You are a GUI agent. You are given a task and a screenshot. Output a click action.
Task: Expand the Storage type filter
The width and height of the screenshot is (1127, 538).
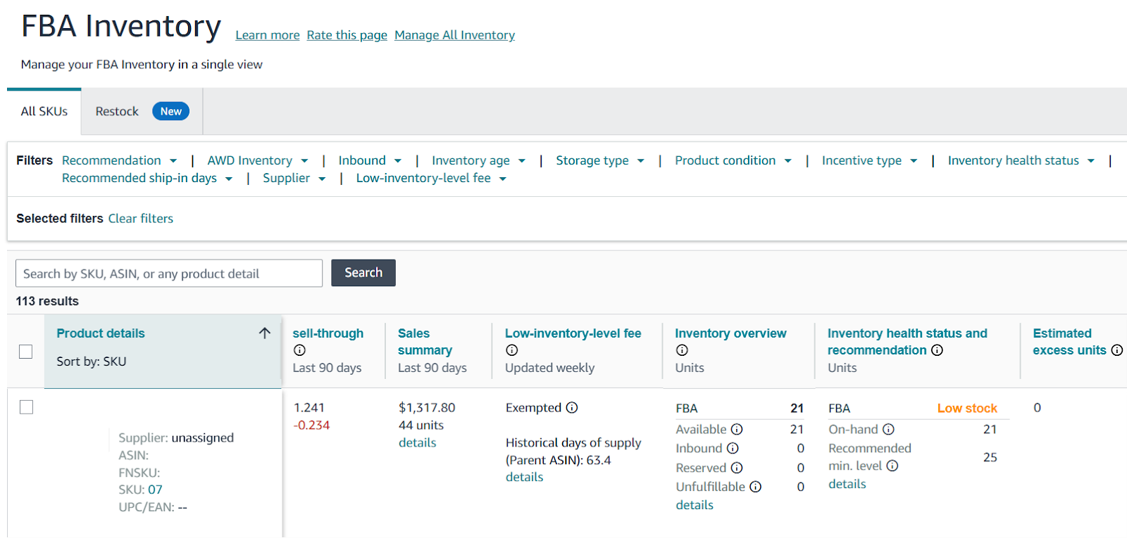[x=600, y=161]
